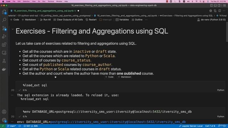Image resolution: width=228 pixels, height=128 pixels.
Task: Open the Source Control view
Action: click(x=4, y=28)
